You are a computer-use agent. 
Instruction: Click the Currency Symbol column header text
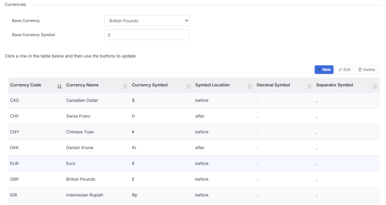(x=150, y=85)
